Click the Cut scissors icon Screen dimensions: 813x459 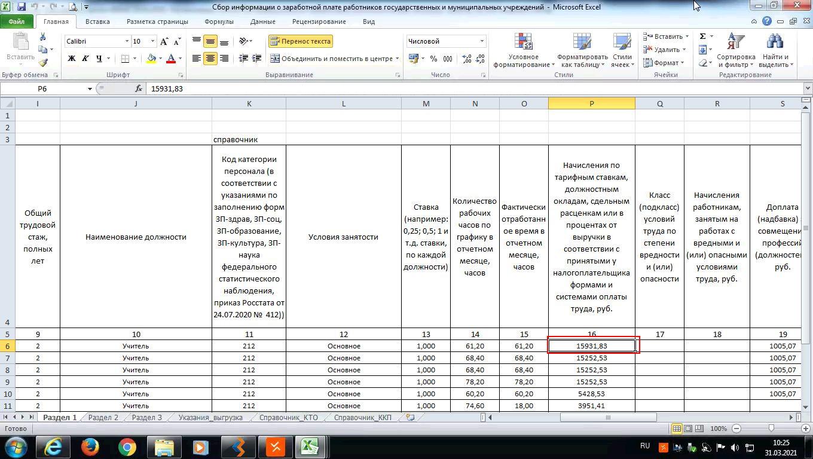pyautogui.click(x=42, y=37)
